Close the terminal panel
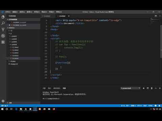 click(160, 88)
